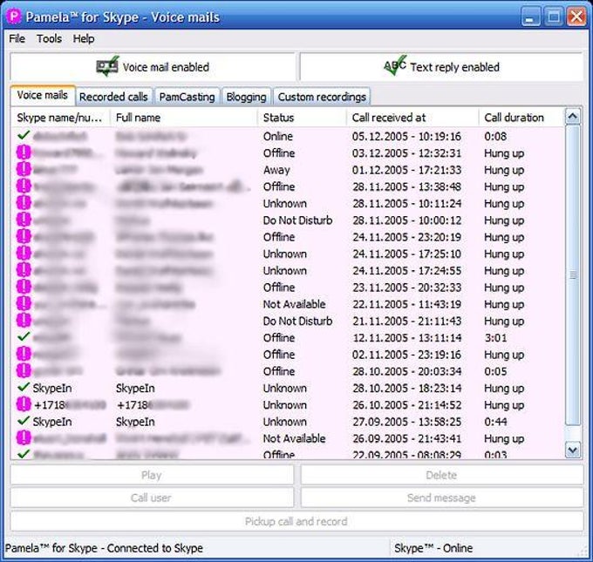Switch to the Voice mails tab
Screen dimensions: 593x562
pyautogui.click(x=43, y=95)
